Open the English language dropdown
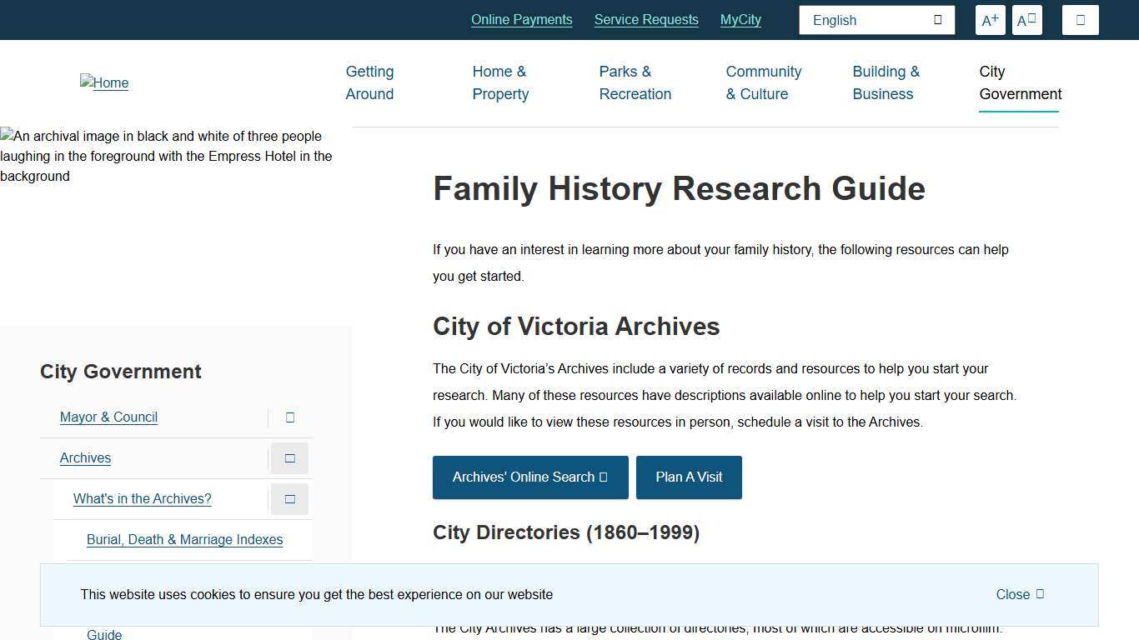 click(876, 19)
